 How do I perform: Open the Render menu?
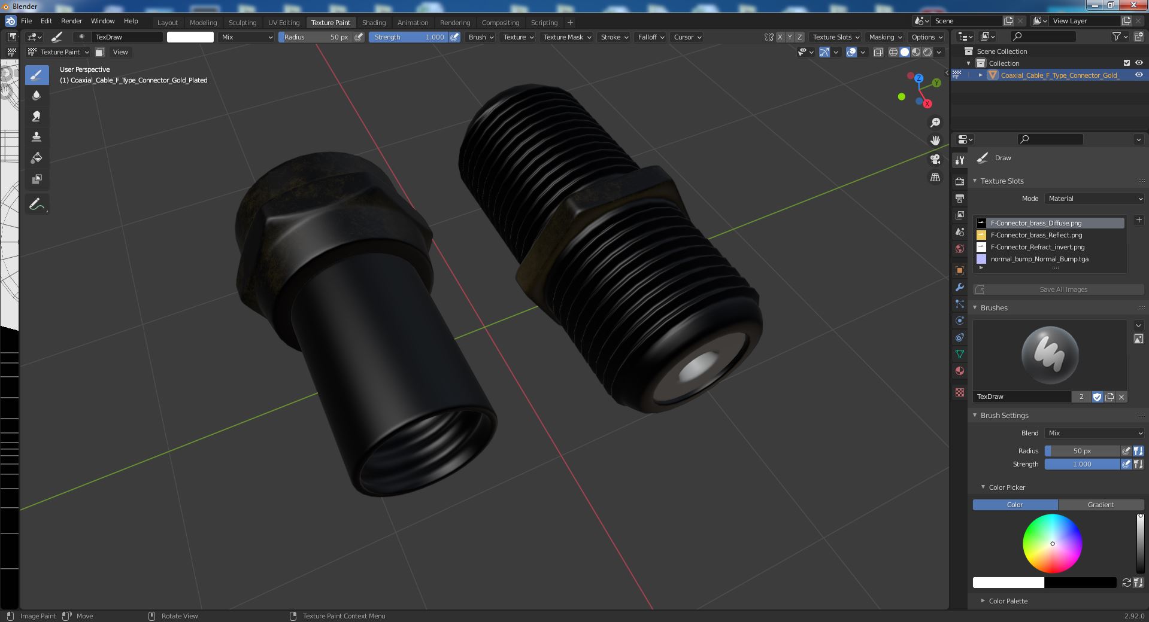click(71, 21)
